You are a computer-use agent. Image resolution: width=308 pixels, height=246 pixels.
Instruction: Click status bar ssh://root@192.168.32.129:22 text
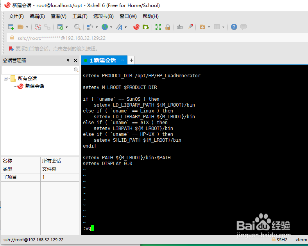tap(33, 240)
